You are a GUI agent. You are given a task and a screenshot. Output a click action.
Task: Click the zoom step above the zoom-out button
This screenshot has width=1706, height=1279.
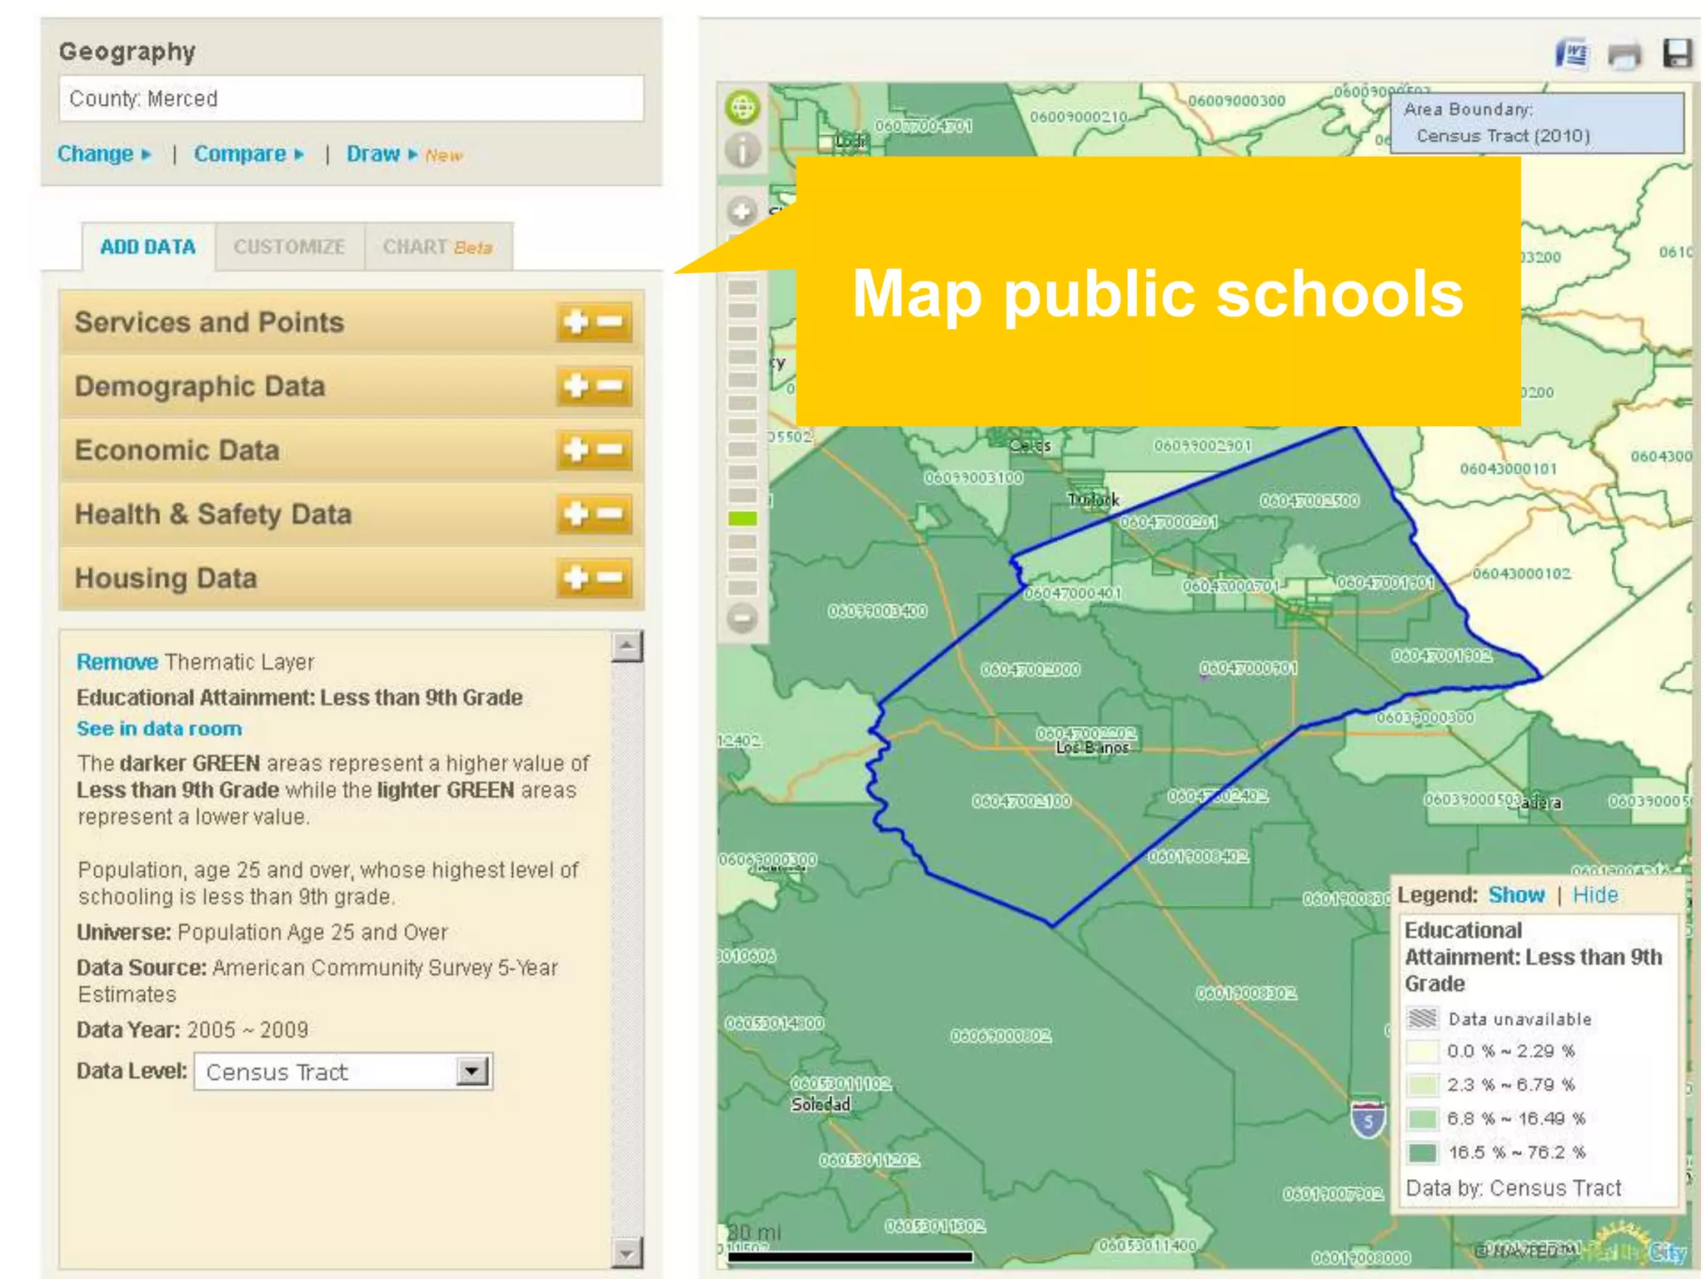(x=742, y=588)
